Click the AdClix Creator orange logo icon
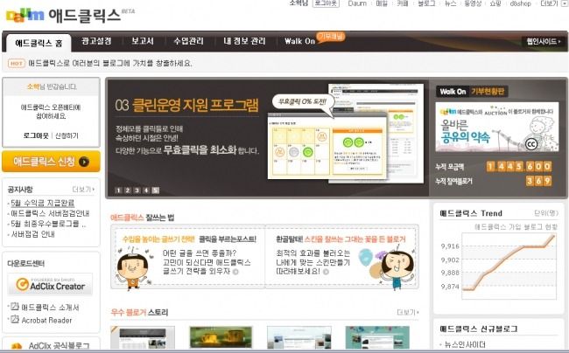This screenshot has width=569, height=353. 22,285
